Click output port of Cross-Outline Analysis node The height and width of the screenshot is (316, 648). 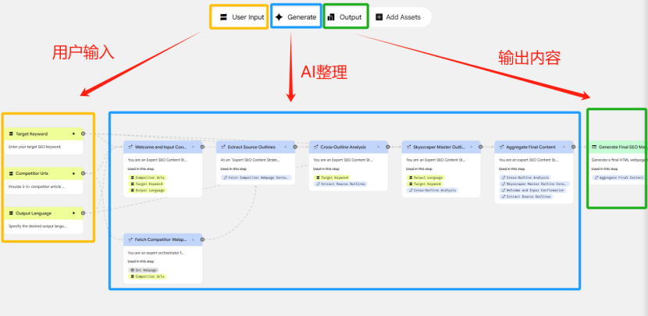(388, 147)
